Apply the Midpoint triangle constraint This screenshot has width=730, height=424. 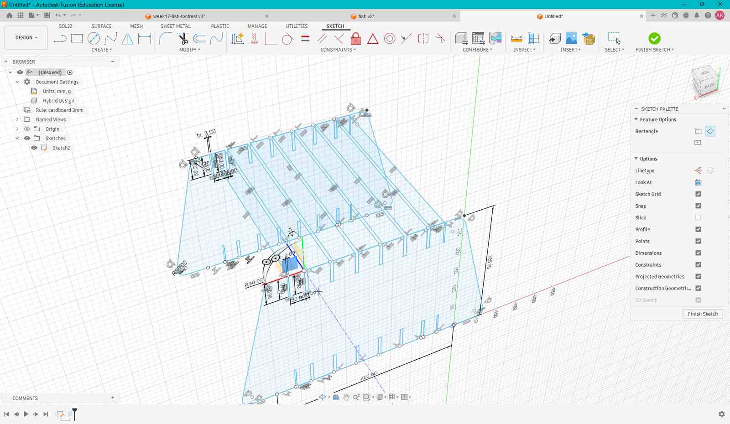[x=373, y=39]
